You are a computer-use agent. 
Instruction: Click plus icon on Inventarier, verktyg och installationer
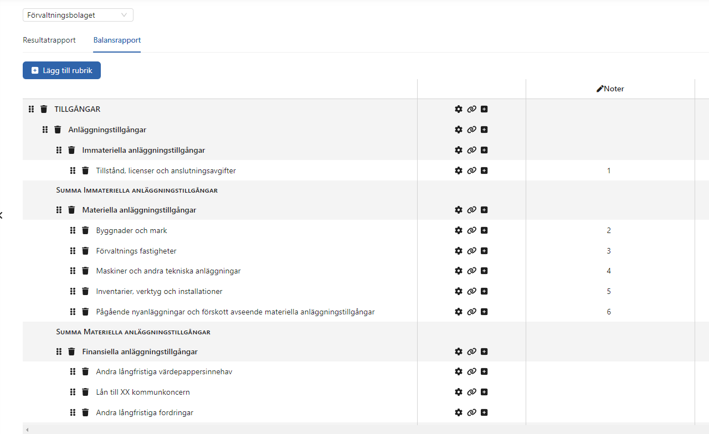pyautogui.click(x=484, y=291)
